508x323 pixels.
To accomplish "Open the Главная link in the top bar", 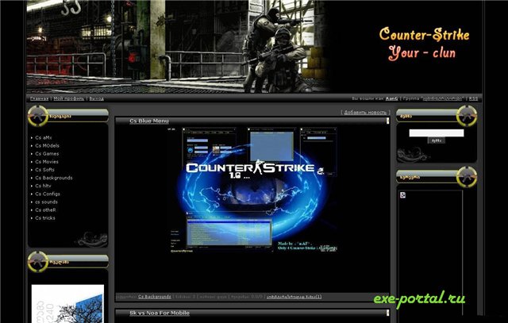I will coord(39,98).
